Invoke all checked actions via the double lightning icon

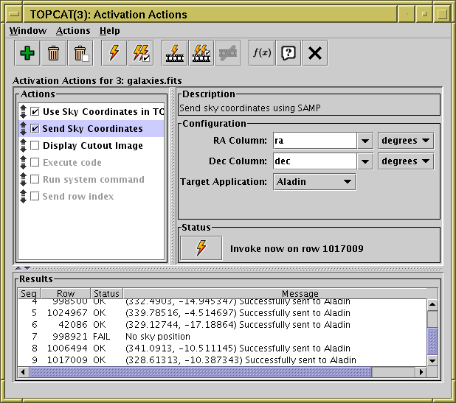tap(140, 54)
